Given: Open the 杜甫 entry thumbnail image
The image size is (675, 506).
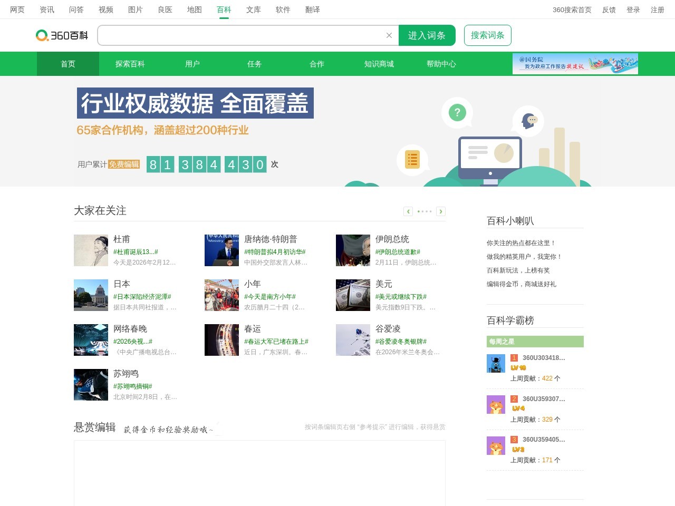Looking at the screenshot, I should (x=91, y=250).
